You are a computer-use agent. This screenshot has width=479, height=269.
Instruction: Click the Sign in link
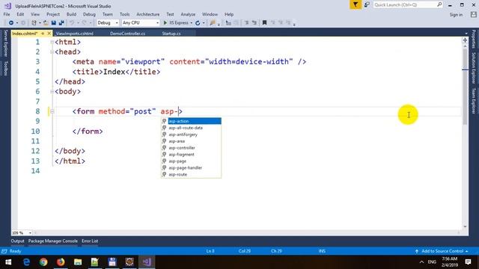(x=456, y=15)
